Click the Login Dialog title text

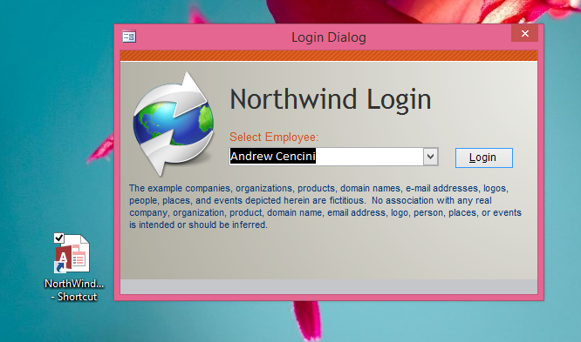click(329, 37)
